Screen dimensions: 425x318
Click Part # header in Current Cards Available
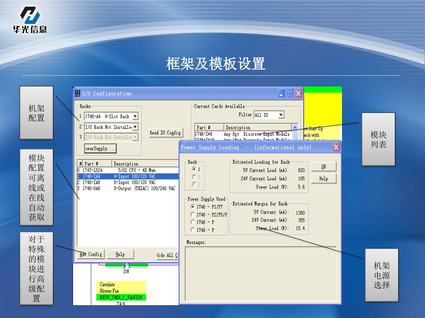click(209, 128)
